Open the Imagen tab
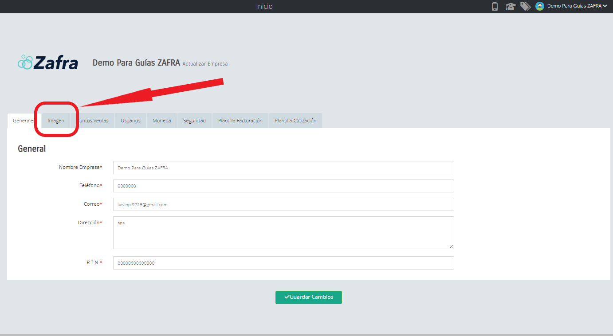 (x=56, y=121)
